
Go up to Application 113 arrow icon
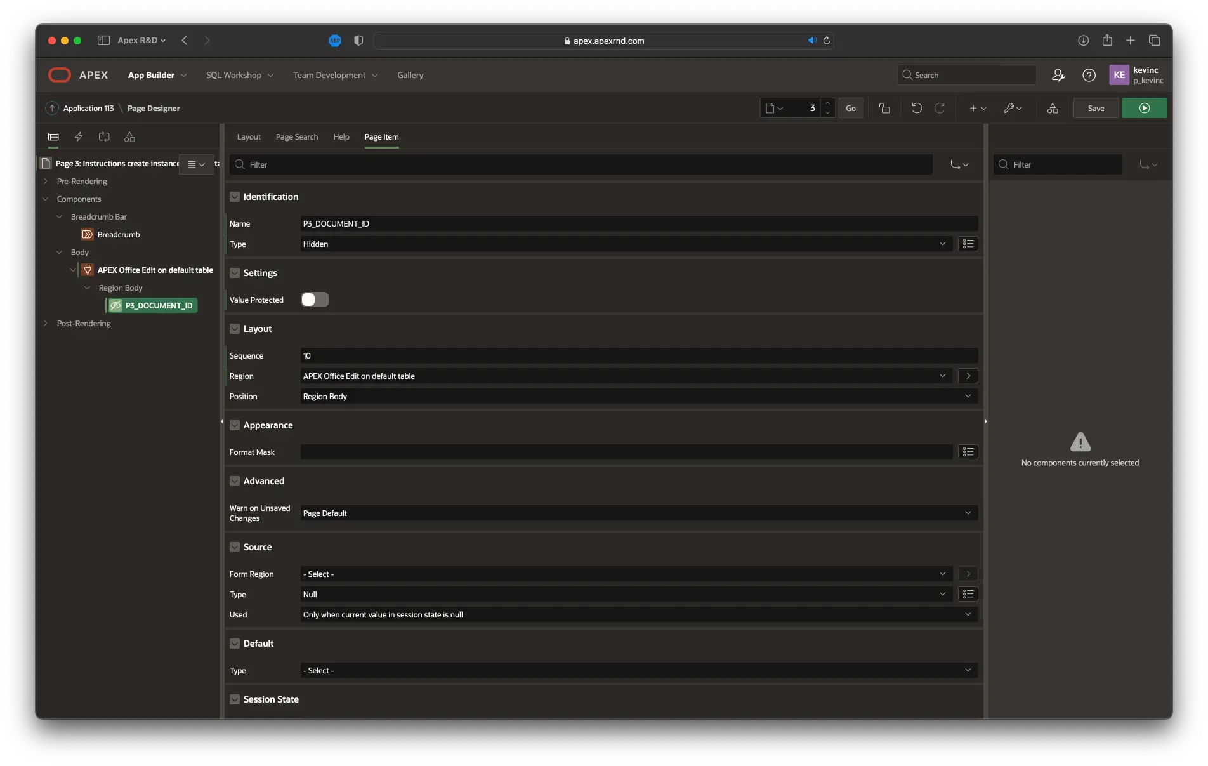pyautogui.click(x=52, y=108)
